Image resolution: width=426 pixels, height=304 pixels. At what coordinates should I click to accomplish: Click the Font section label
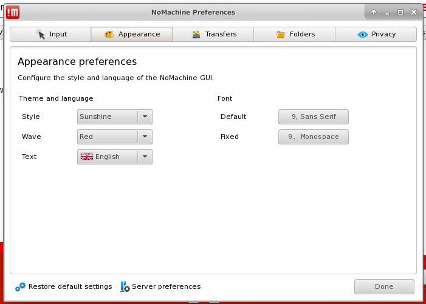[225, 98]
